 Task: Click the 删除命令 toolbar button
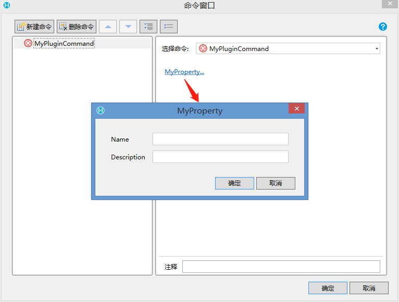(77, 27)
